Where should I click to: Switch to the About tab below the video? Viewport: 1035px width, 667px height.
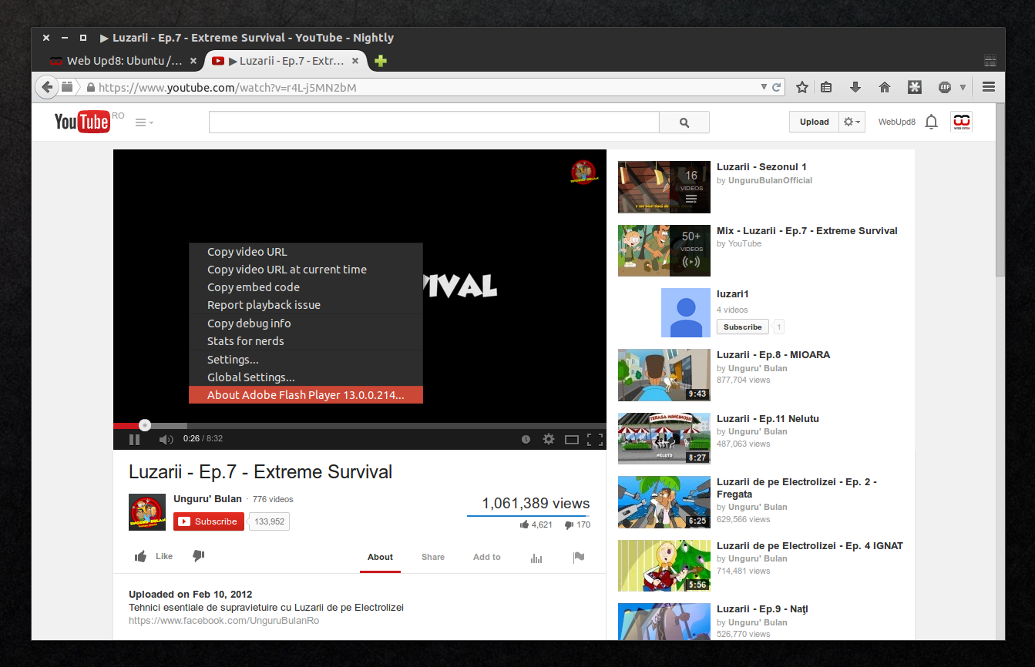point(380,557)
